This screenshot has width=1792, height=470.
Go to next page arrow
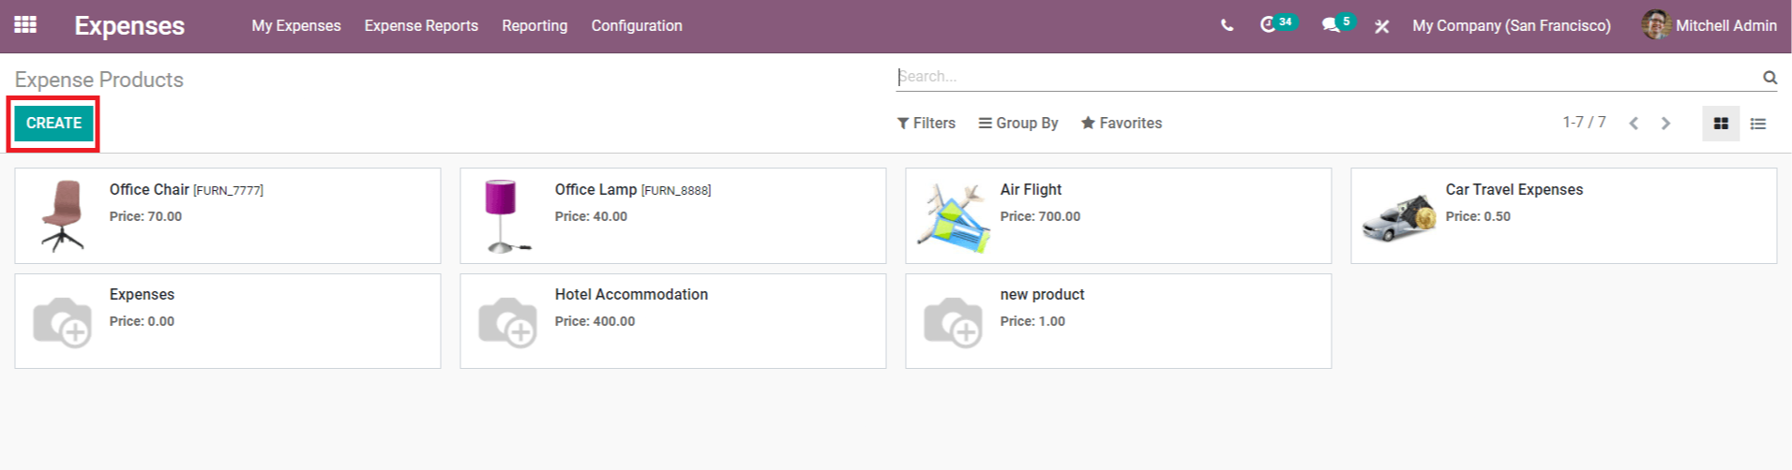[1665, 124]
